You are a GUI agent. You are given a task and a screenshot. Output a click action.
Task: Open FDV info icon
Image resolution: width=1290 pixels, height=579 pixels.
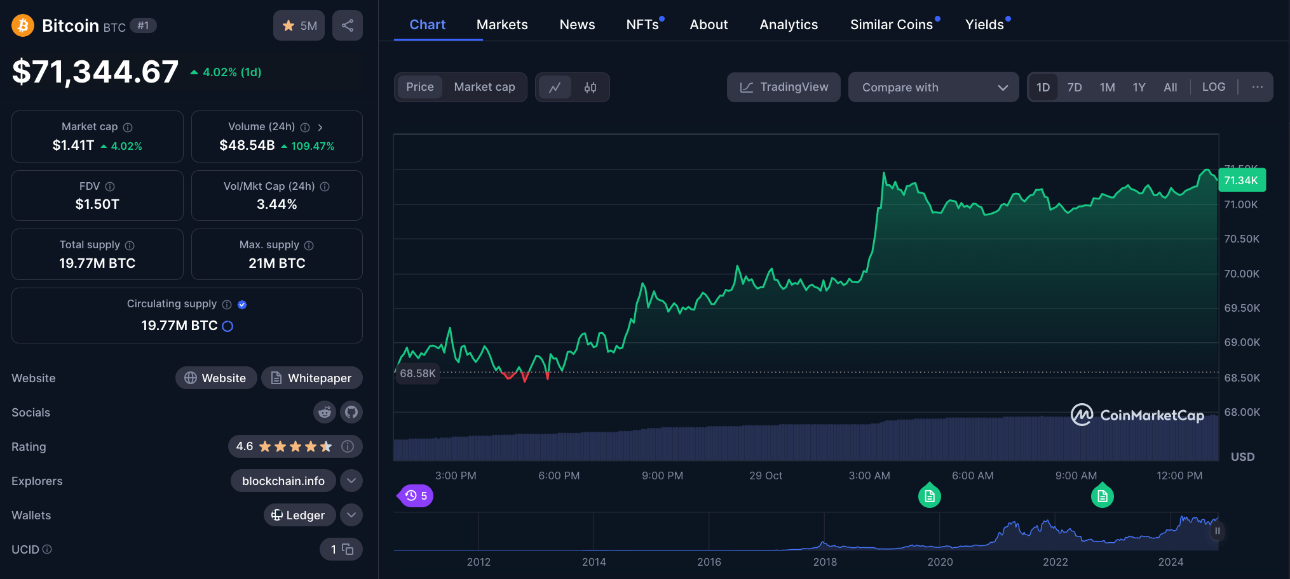click(x=110, y=187)
